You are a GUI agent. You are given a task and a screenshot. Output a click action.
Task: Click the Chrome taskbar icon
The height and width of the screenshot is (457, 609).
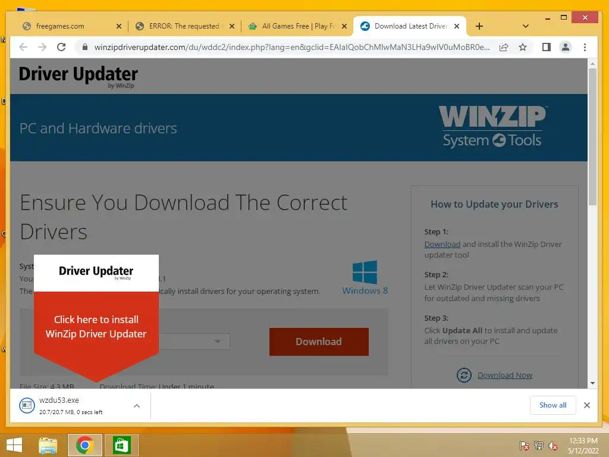(84, 445)
